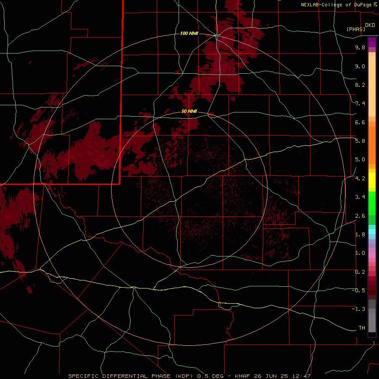
Task: Click the 2.6 value on the color scale
Action: 360,216
